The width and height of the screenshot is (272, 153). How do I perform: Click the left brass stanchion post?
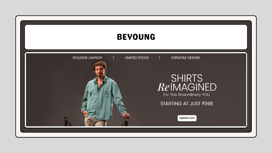pos(66,121)
